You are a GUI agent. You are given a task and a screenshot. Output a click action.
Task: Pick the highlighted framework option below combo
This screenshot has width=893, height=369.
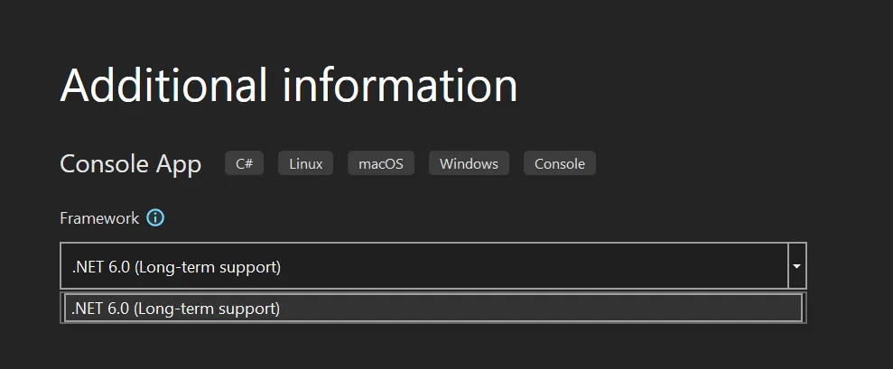[433, 309]
